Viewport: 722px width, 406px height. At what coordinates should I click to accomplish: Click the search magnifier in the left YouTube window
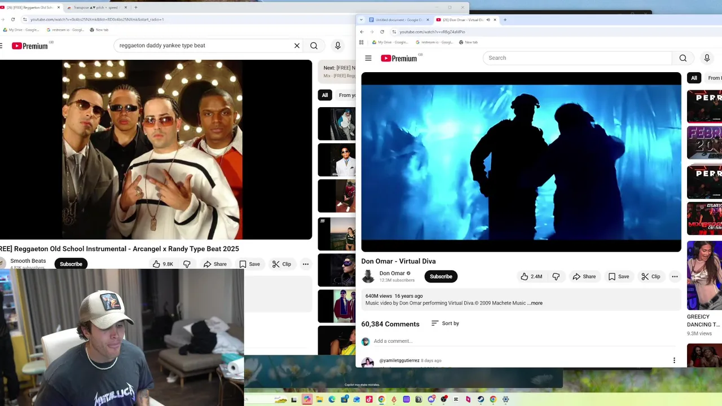coord(314,46)
